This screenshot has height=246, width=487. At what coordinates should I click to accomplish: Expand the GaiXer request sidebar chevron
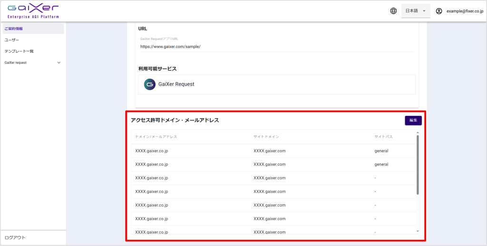point(59,62)
